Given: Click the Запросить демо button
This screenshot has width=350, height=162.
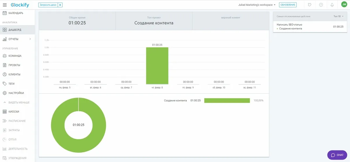Looking at the screenshot, I should pos(48,5).
